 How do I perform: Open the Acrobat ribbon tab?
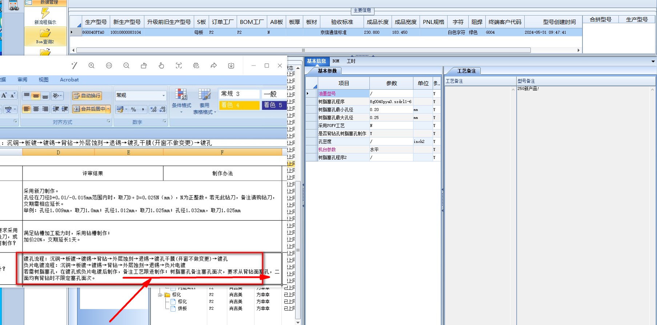point(69,80)
